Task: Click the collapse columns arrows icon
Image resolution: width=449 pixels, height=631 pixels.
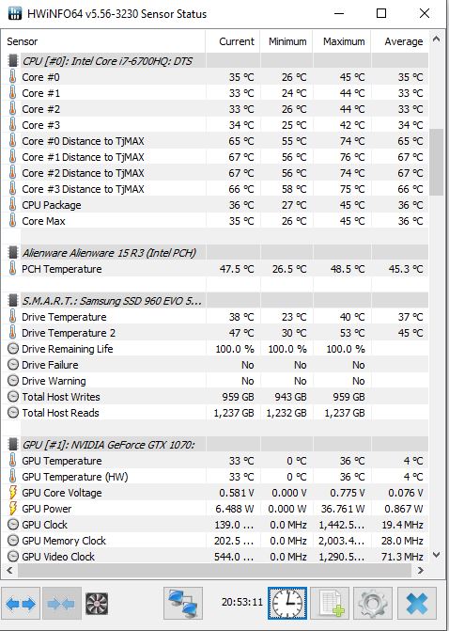Action: (x=61, y=604)
